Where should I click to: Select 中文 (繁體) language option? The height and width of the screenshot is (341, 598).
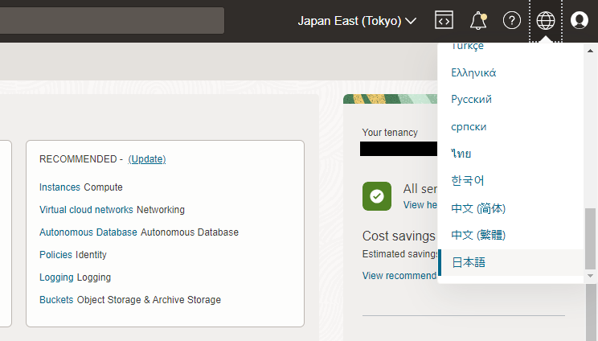click(x=477, y=235)
